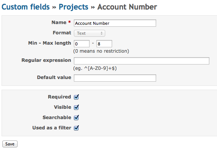Untick the Used as a filter checkbox
Image resolution: width=217 pixels, height=150 pixels.
point(76,128)
